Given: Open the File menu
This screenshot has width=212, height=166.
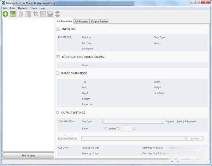Looking at the screenshot, I should pyautogui.click(x=5, y=8).
